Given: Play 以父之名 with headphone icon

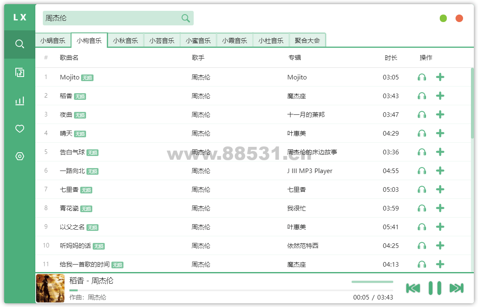Looking at the screenshot, I should tap(422, 227).
